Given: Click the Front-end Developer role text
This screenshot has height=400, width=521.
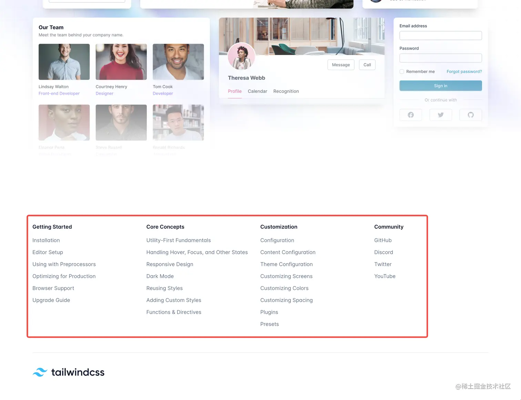Looking at the screenshot, I should tap(59, 93).
